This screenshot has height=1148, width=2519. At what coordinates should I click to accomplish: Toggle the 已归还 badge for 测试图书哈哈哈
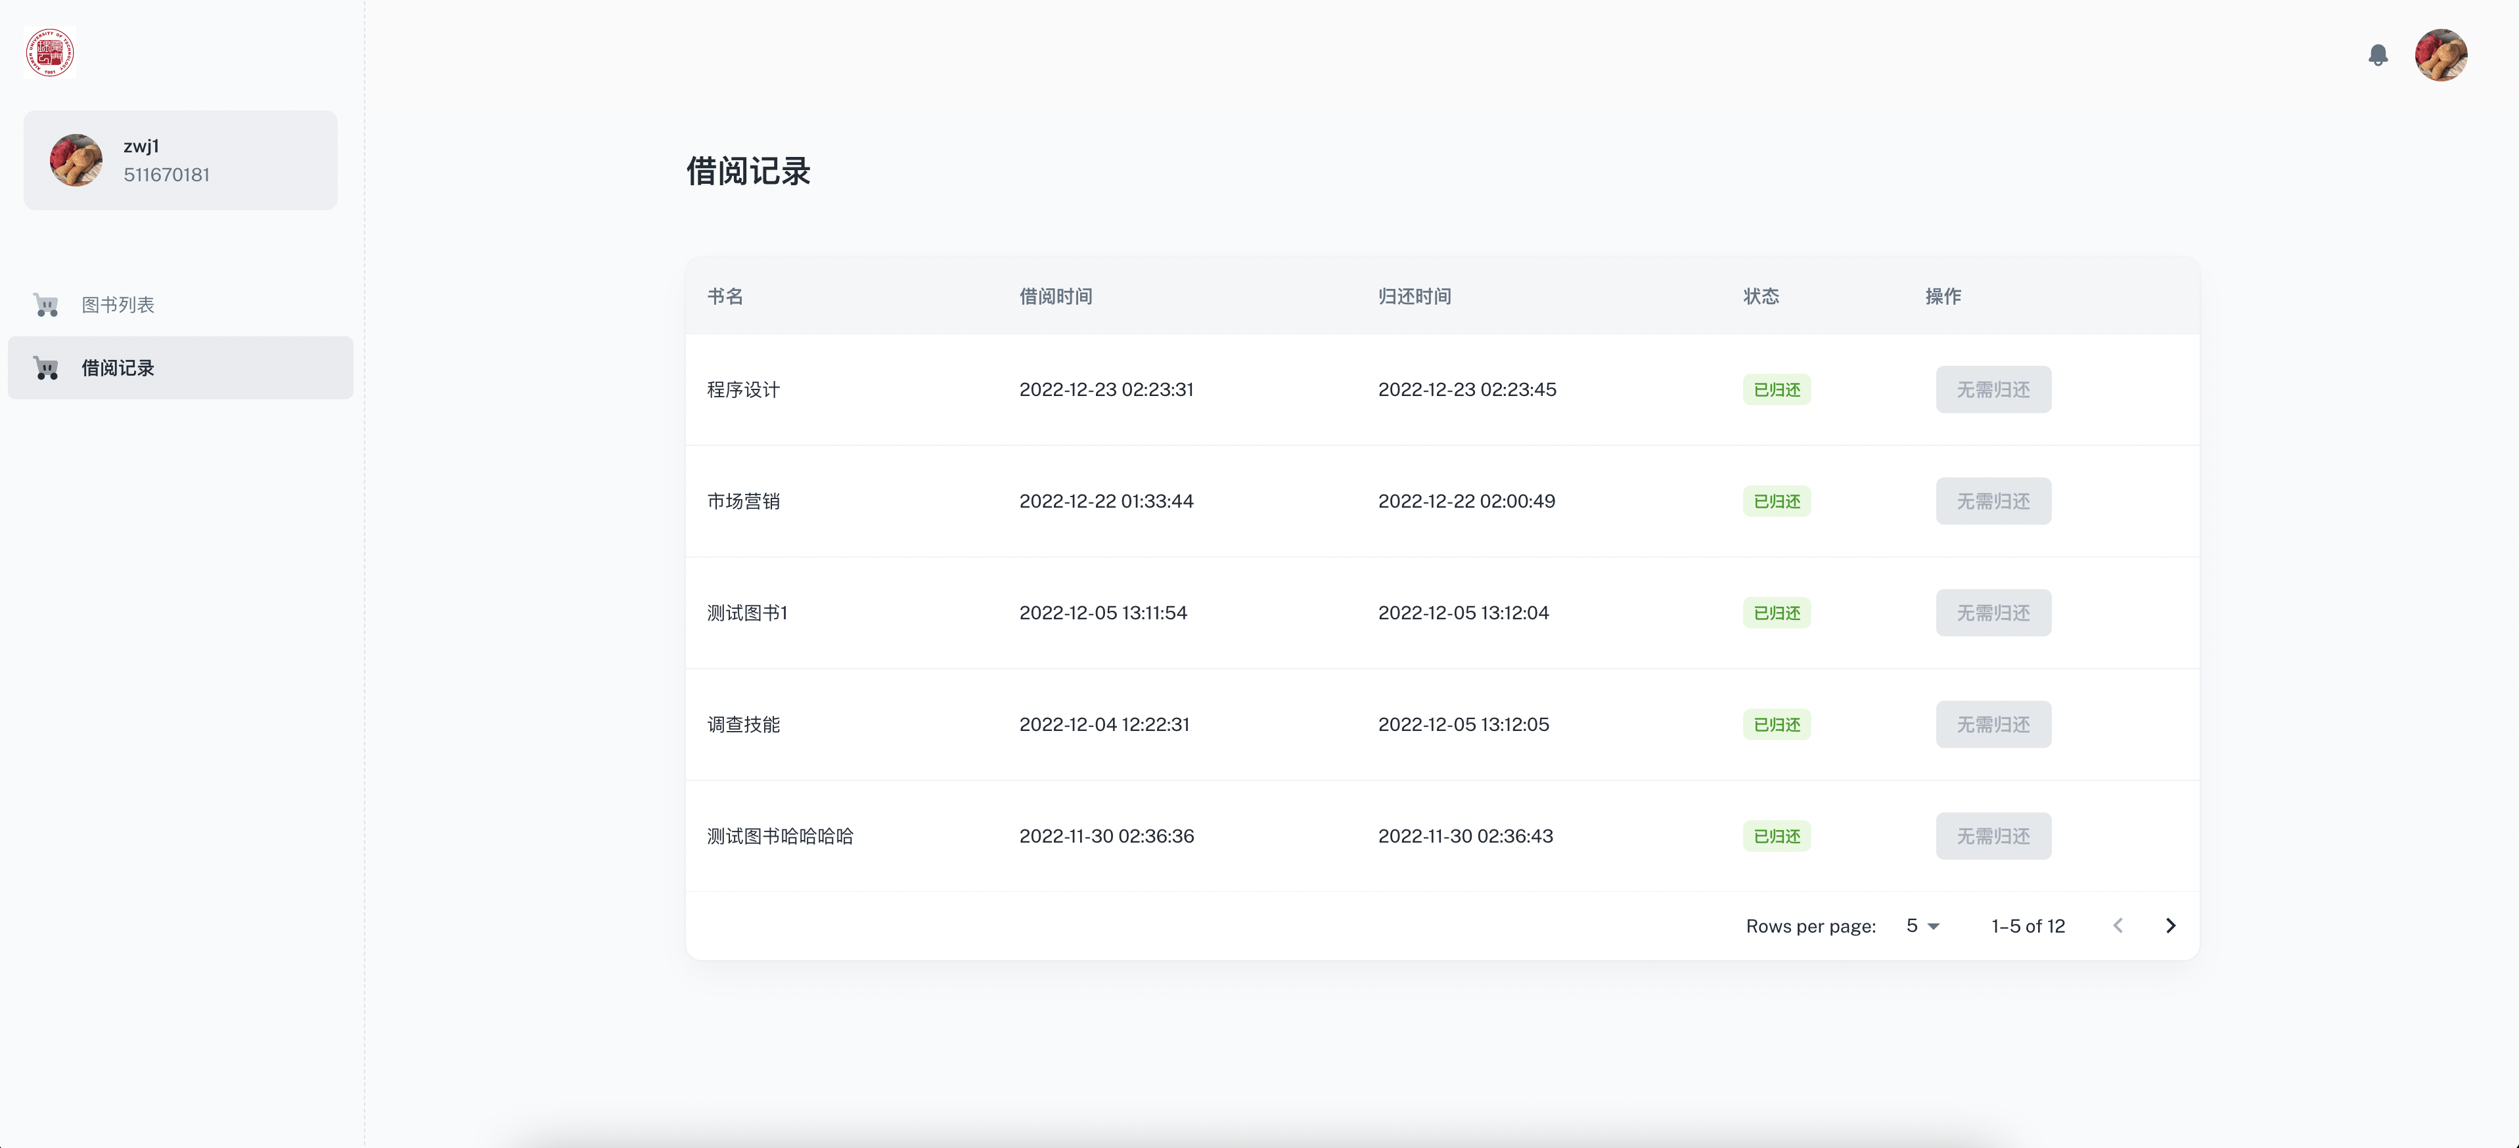point(1776,836)
